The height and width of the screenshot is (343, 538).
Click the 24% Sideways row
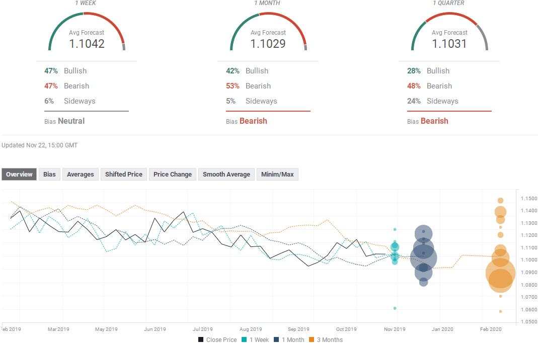coord(433,101)
